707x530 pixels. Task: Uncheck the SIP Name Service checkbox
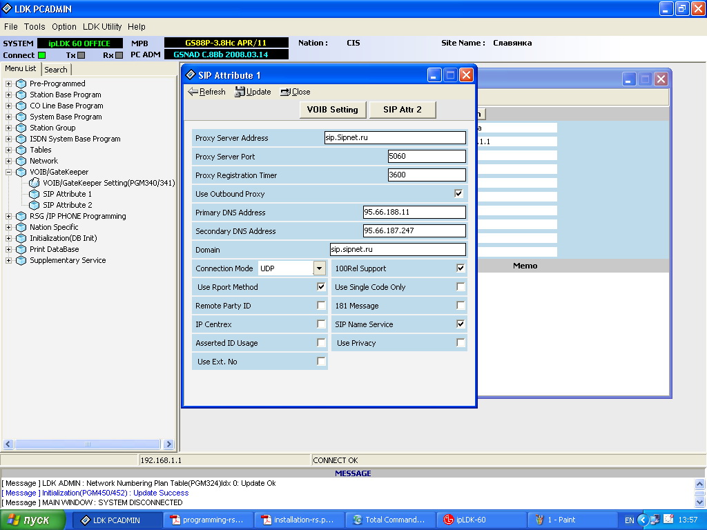tap(461, 324)
